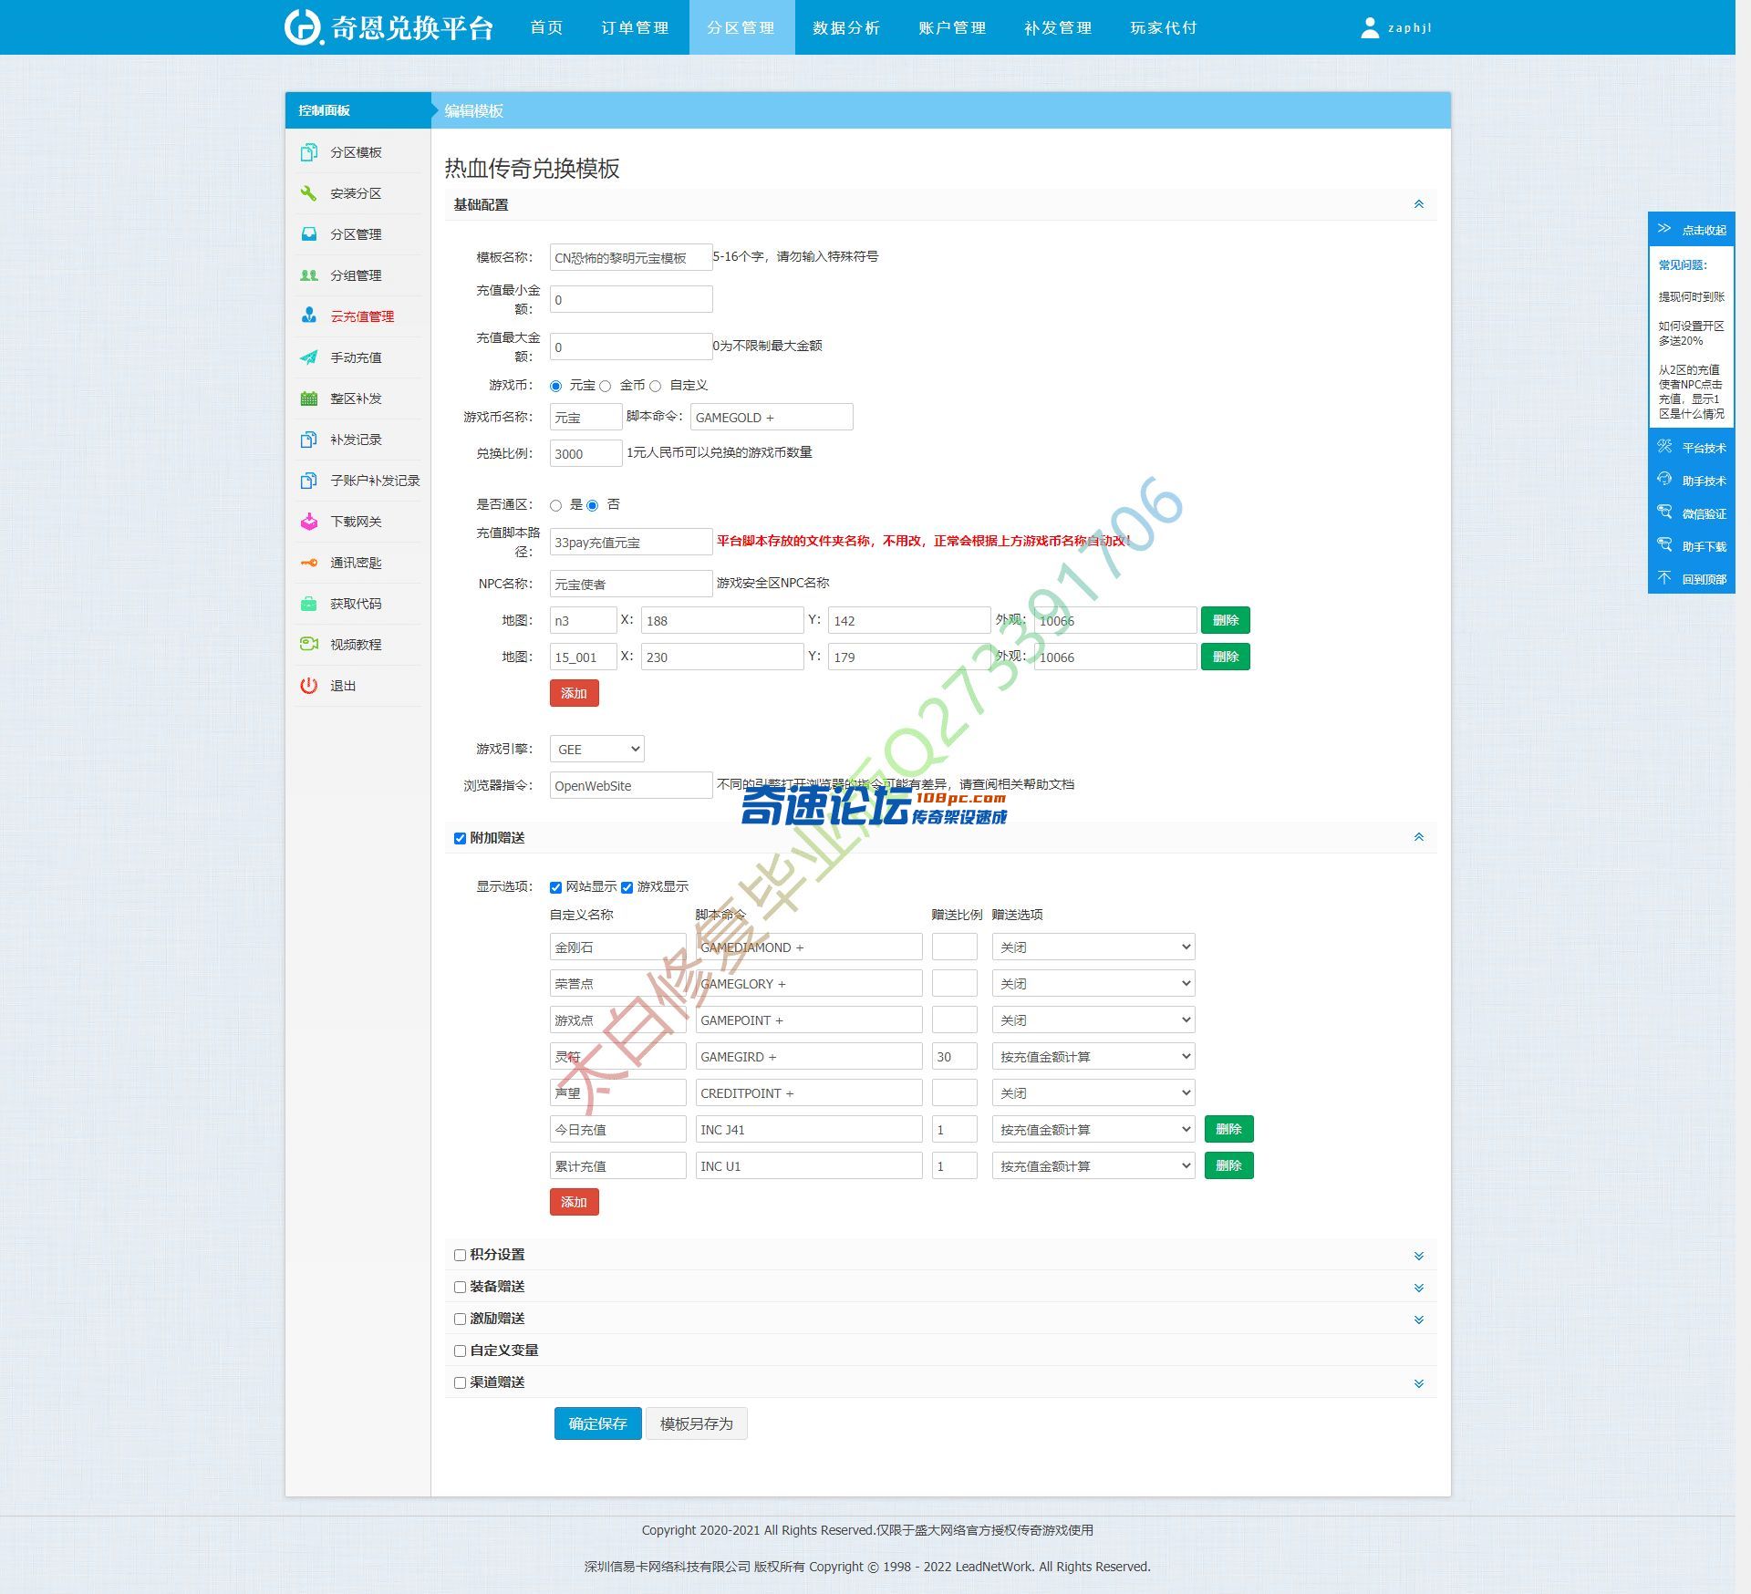Open 赠送选项 dropdown for 今日充值 row
The image size is (1751, 1594).
pos(1093,1129)
